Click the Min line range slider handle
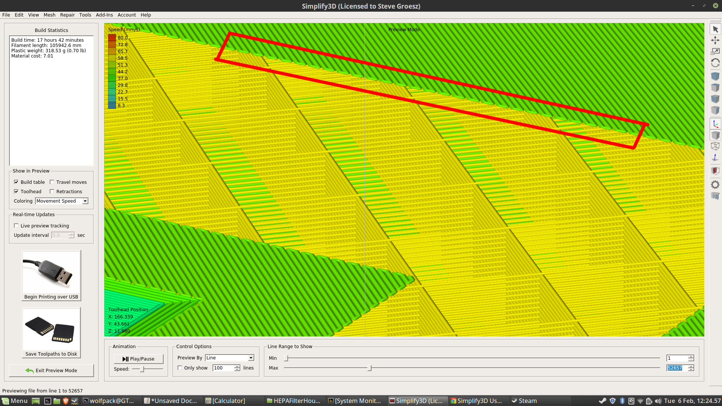Viewport: 722px width, 406px height. pos(286,358)
